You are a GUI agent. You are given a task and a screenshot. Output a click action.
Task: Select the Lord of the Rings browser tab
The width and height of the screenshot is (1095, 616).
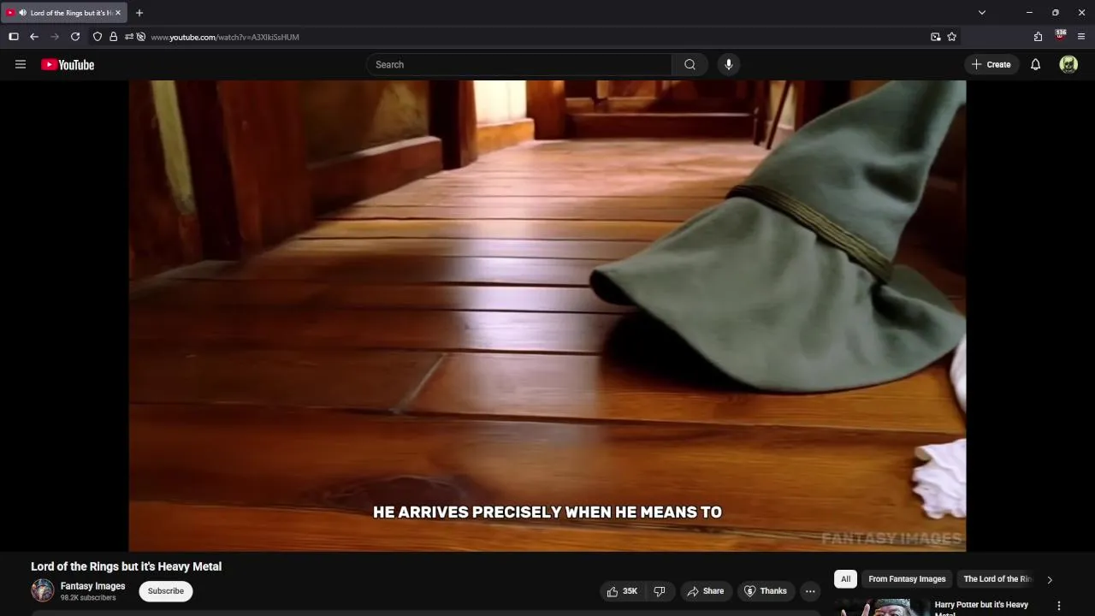(x=65, y=13)
